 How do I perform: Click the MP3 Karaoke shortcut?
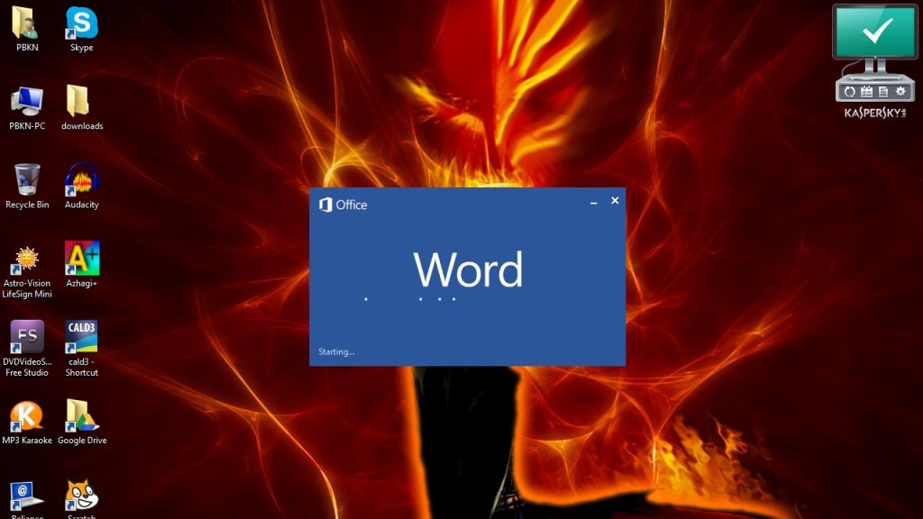pos(27,416)
